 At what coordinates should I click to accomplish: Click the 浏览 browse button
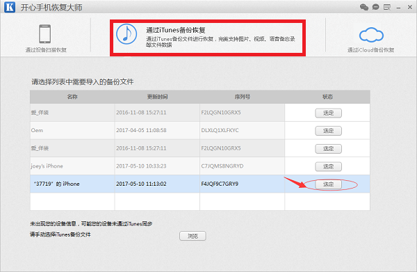click(193, 236)
